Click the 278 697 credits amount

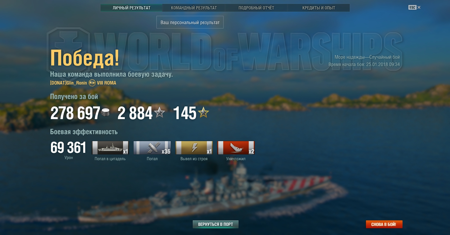pyautogui.click(x=75, y=113)
